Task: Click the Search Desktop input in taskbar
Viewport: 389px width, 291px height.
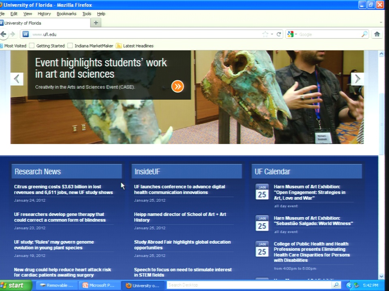Action: [249, 285]
